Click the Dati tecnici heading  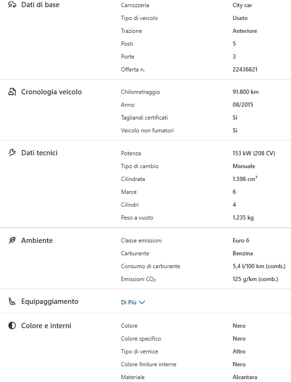coord(40,153)
